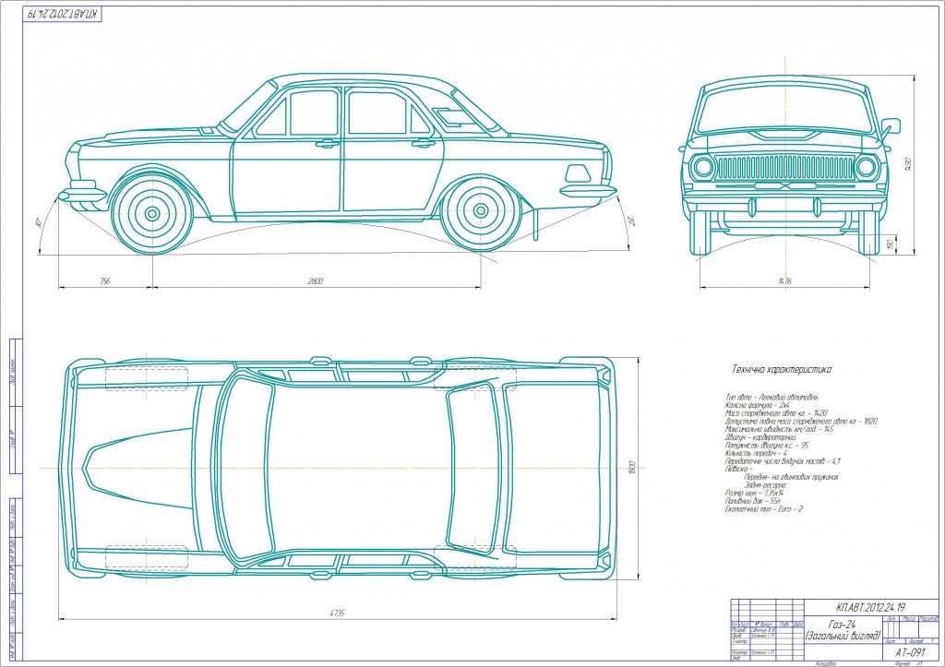Screen dimensions: 945x667
Task: Click the 'Технічна характеристика' heading
Action: click(782, 369)
